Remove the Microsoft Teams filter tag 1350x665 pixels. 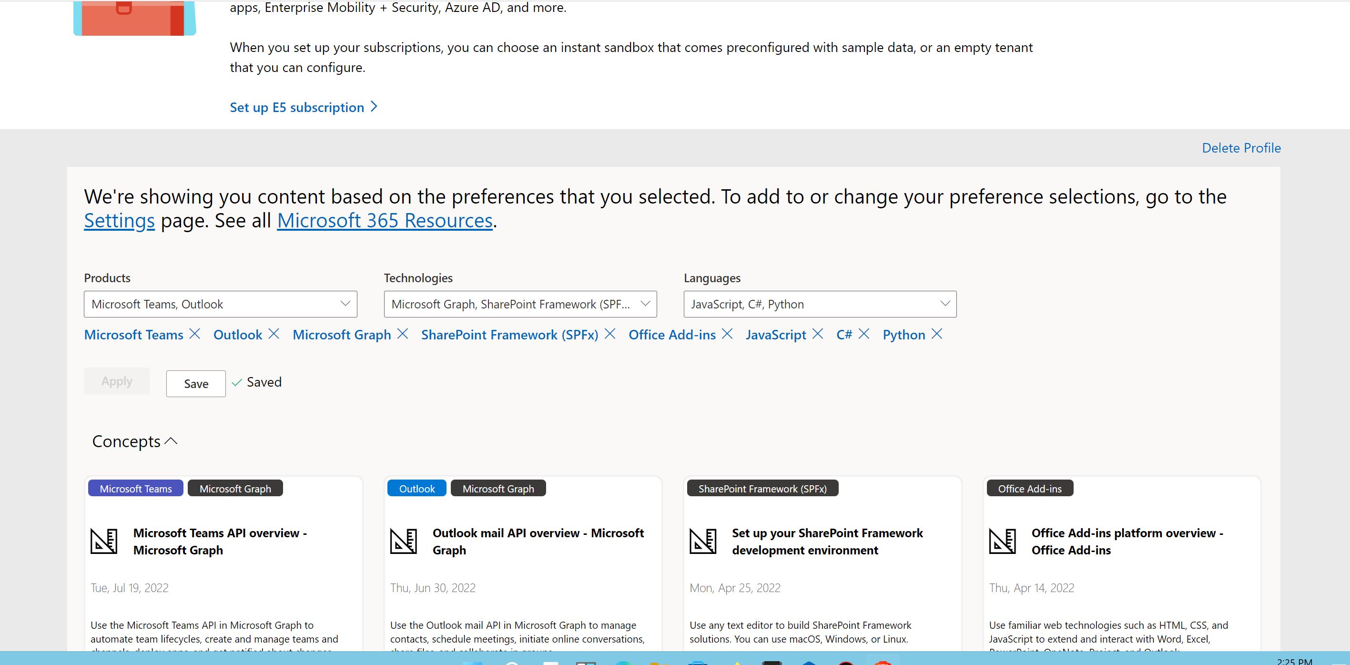pyautogui.click(x=194, y=334)
